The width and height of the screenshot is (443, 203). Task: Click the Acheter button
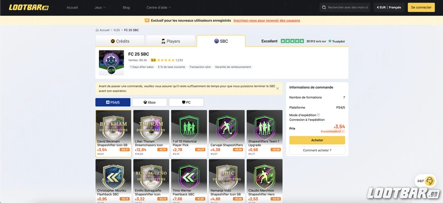[317, 140]
